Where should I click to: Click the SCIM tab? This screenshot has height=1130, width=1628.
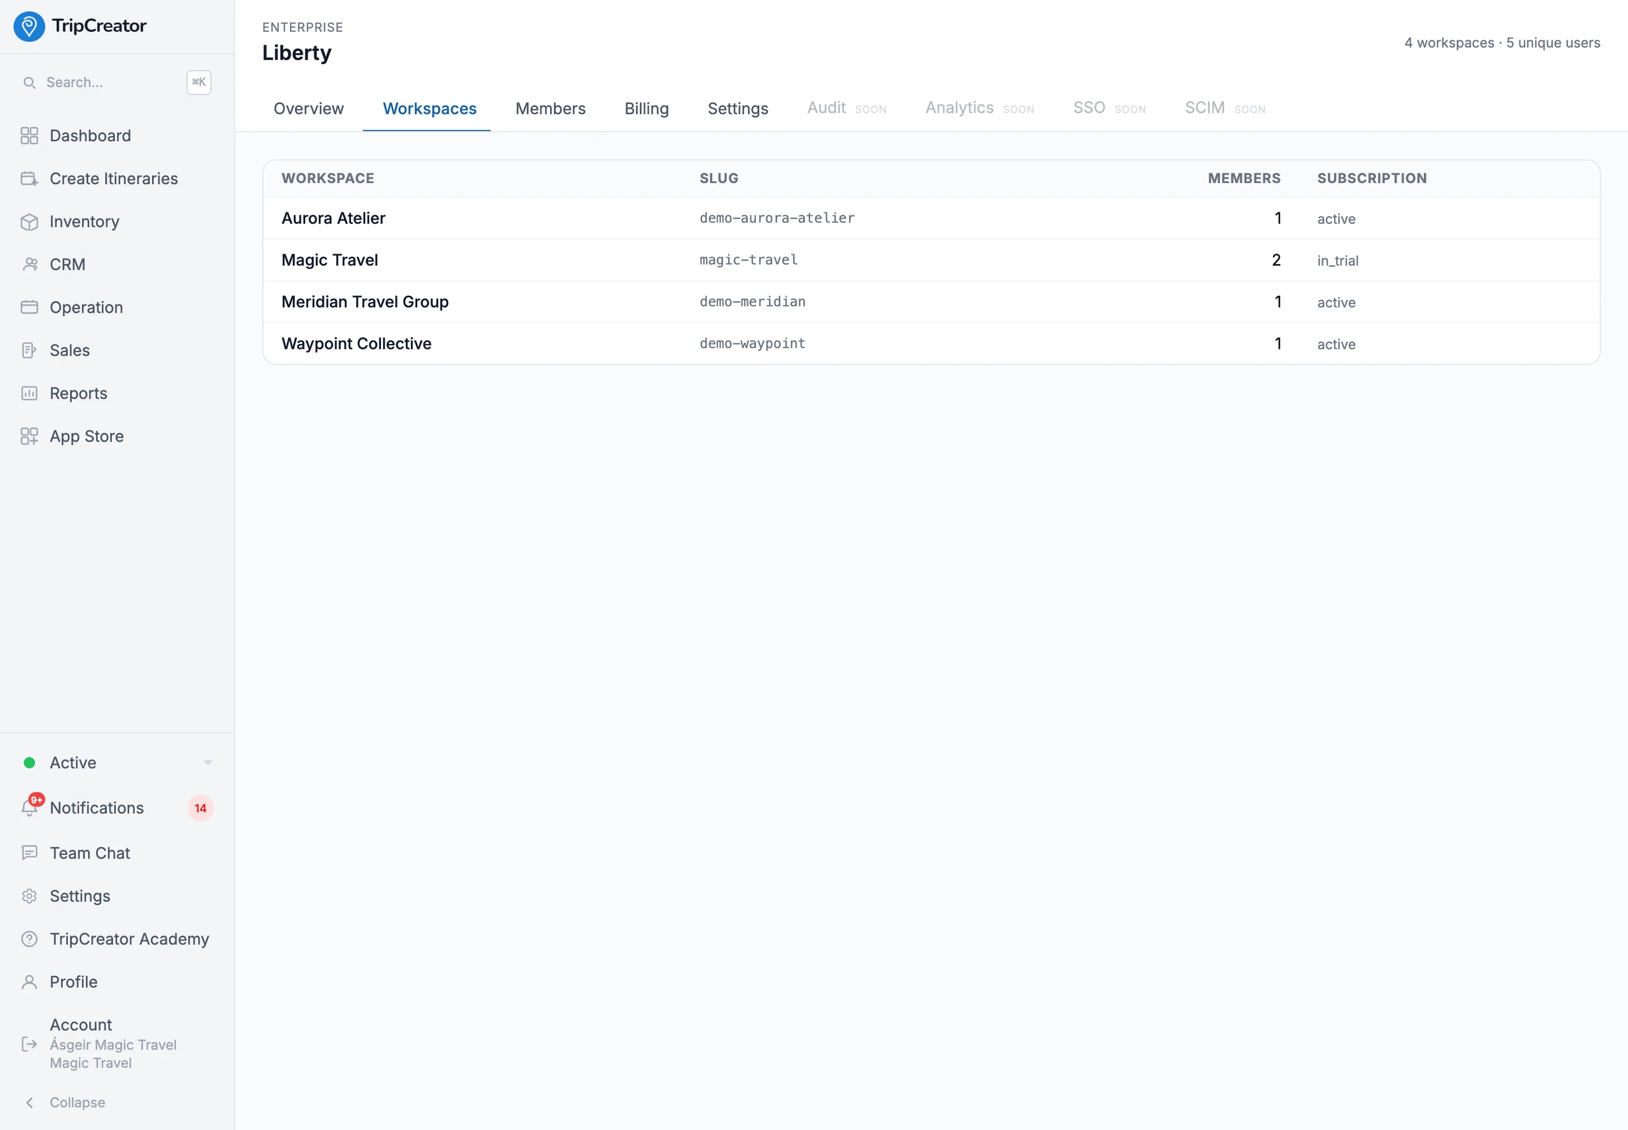(1225, 108)
